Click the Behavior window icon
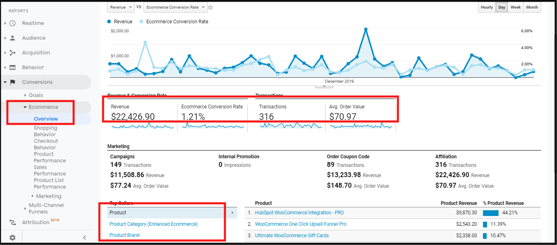The width and height of the screenshot is (557, 245). point(12,67)
